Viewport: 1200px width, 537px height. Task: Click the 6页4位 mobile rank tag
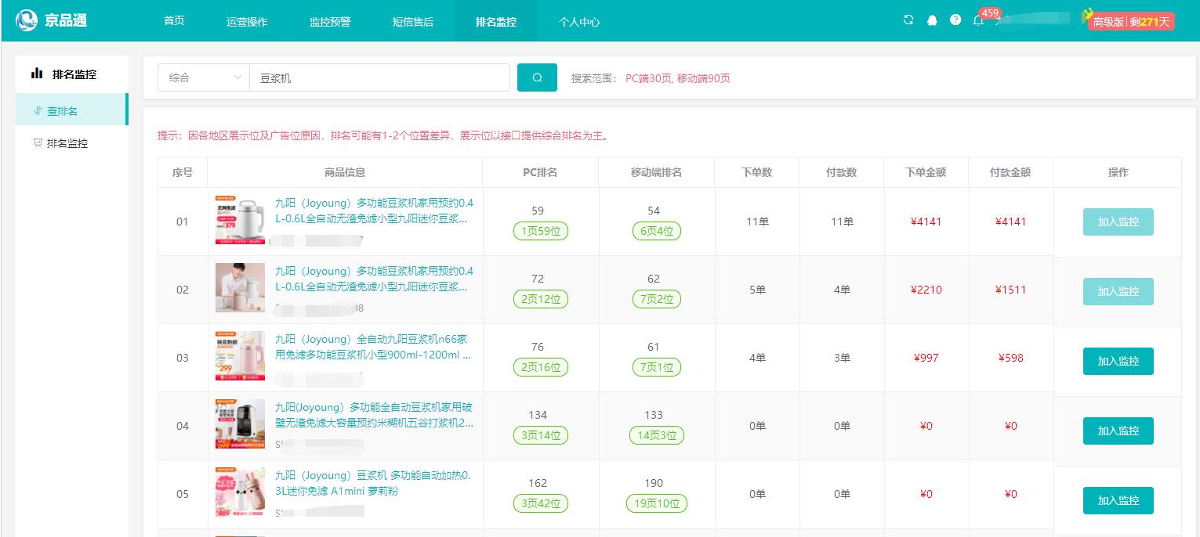[657, 231]
